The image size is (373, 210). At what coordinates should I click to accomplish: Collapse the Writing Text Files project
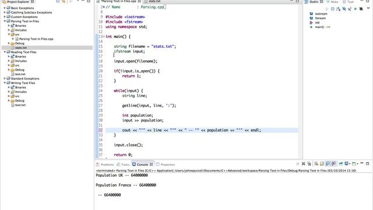(5, 83)
